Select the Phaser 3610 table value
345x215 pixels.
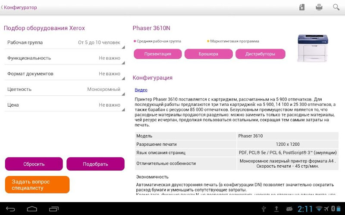tap(288, 136)
